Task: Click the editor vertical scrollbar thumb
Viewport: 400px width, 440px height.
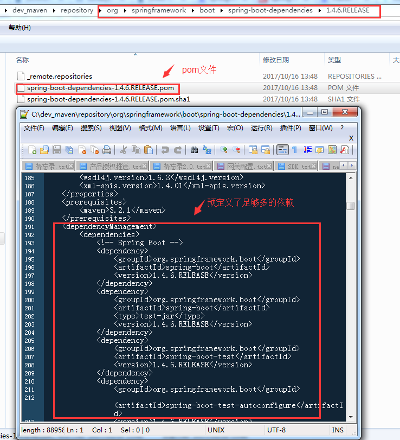Action: click(x=351, y=206)
